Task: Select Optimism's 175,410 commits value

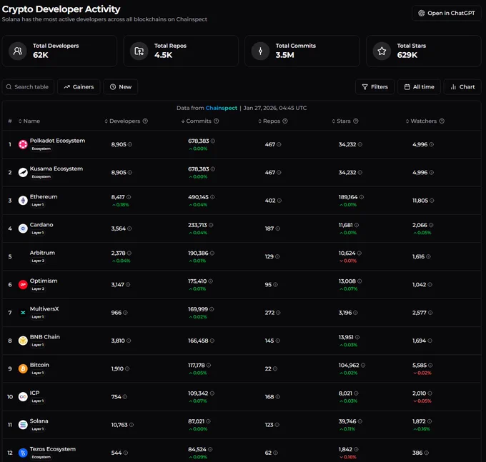Action: tap(197, 281)
